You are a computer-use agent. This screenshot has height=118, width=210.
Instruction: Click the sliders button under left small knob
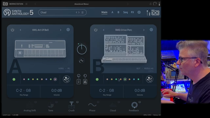tap(79, 82)
